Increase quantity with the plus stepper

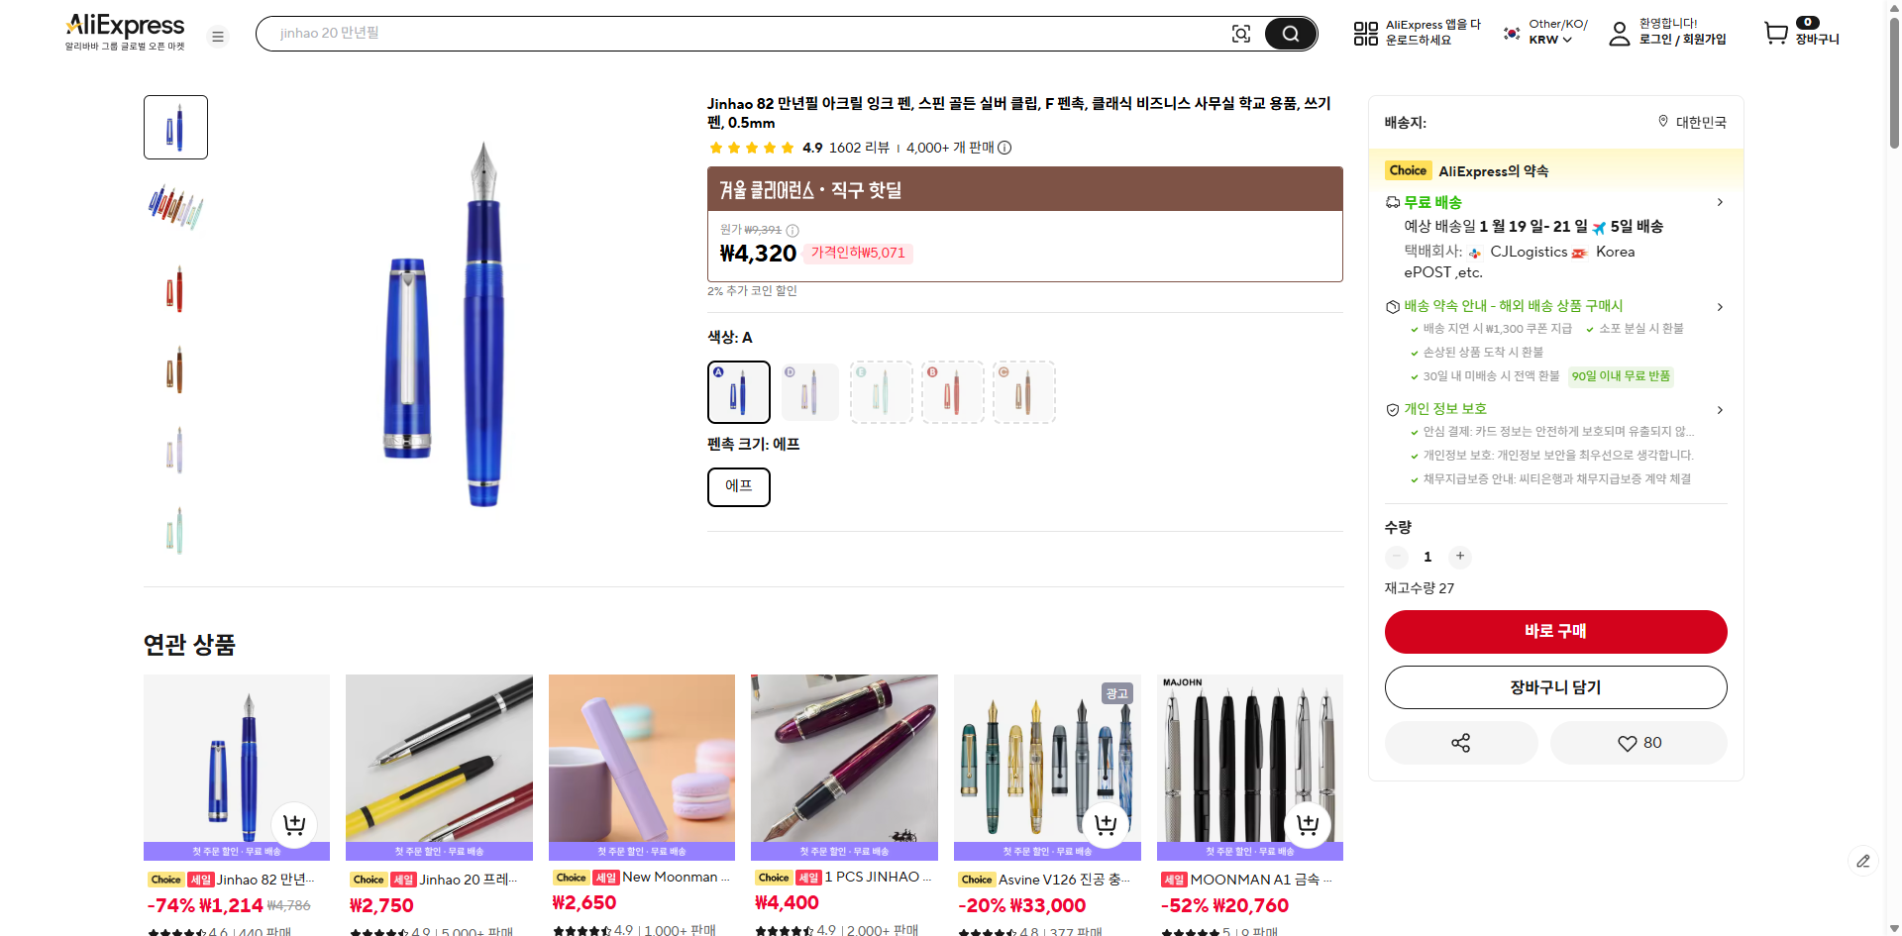tap(1459, 557)
